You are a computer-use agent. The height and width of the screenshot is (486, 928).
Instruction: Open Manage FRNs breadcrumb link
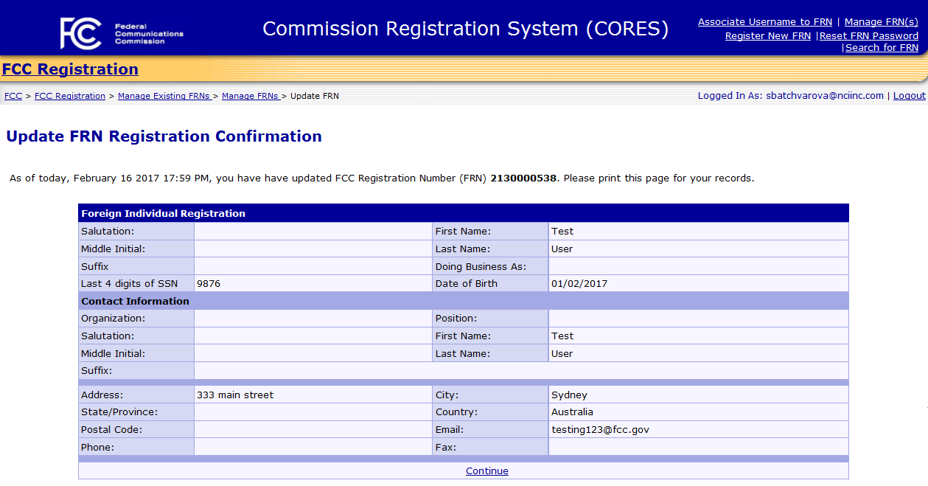click(250, 96)
